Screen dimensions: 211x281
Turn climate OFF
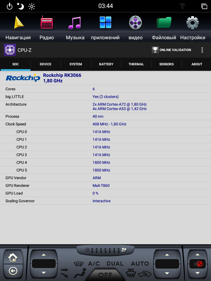tap(105, 275)
